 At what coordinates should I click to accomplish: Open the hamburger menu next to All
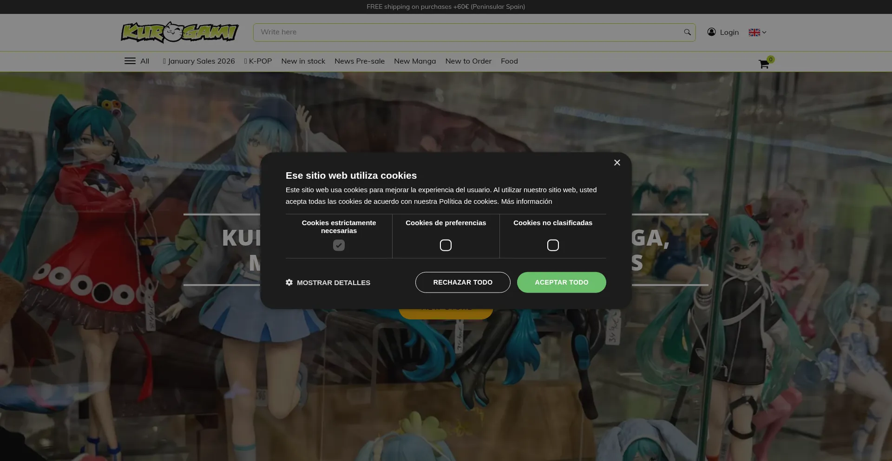[130, 61]
